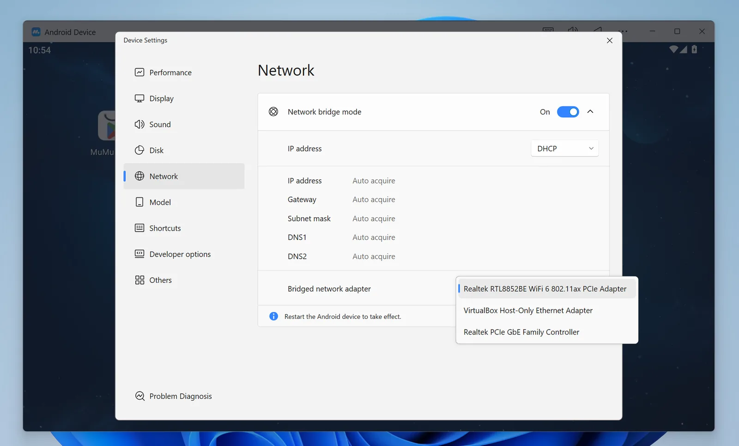Click the Bridged network adapter label
Screen dimensions: 739x446
[x=329, y=289]
